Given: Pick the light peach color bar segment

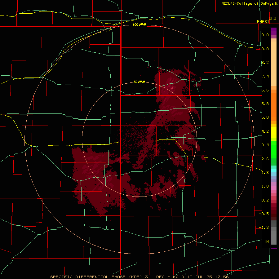Looking at the screenshot, I should tap(274, 64).
